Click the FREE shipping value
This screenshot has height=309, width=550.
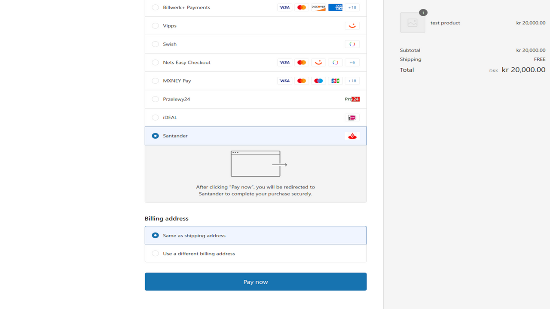540,59
